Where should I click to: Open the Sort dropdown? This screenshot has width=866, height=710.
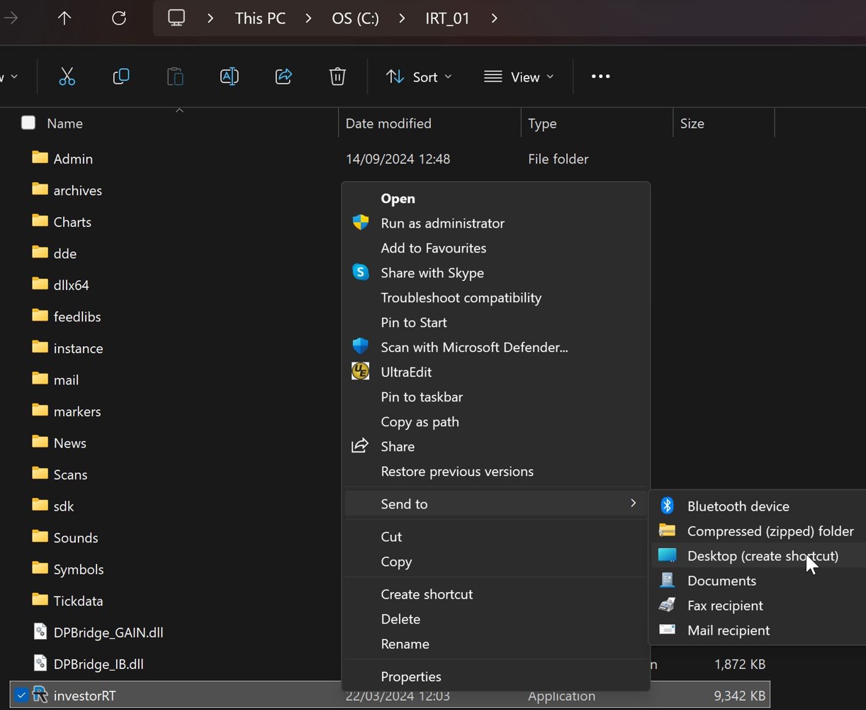pyautogui.click(x=418, y=77)
